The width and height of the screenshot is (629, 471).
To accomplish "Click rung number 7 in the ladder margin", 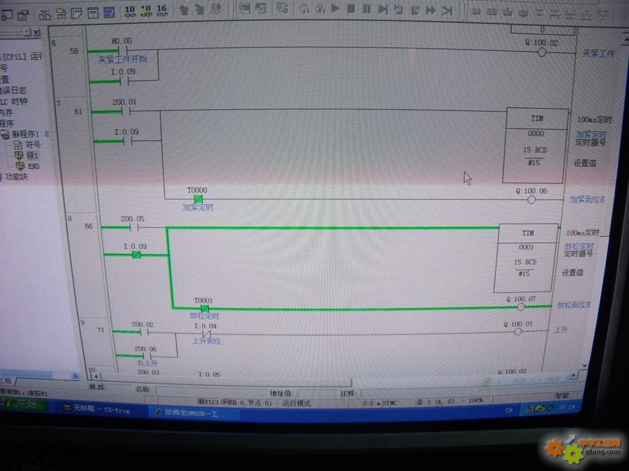I will pyautogui.click(x=58, y=103).
